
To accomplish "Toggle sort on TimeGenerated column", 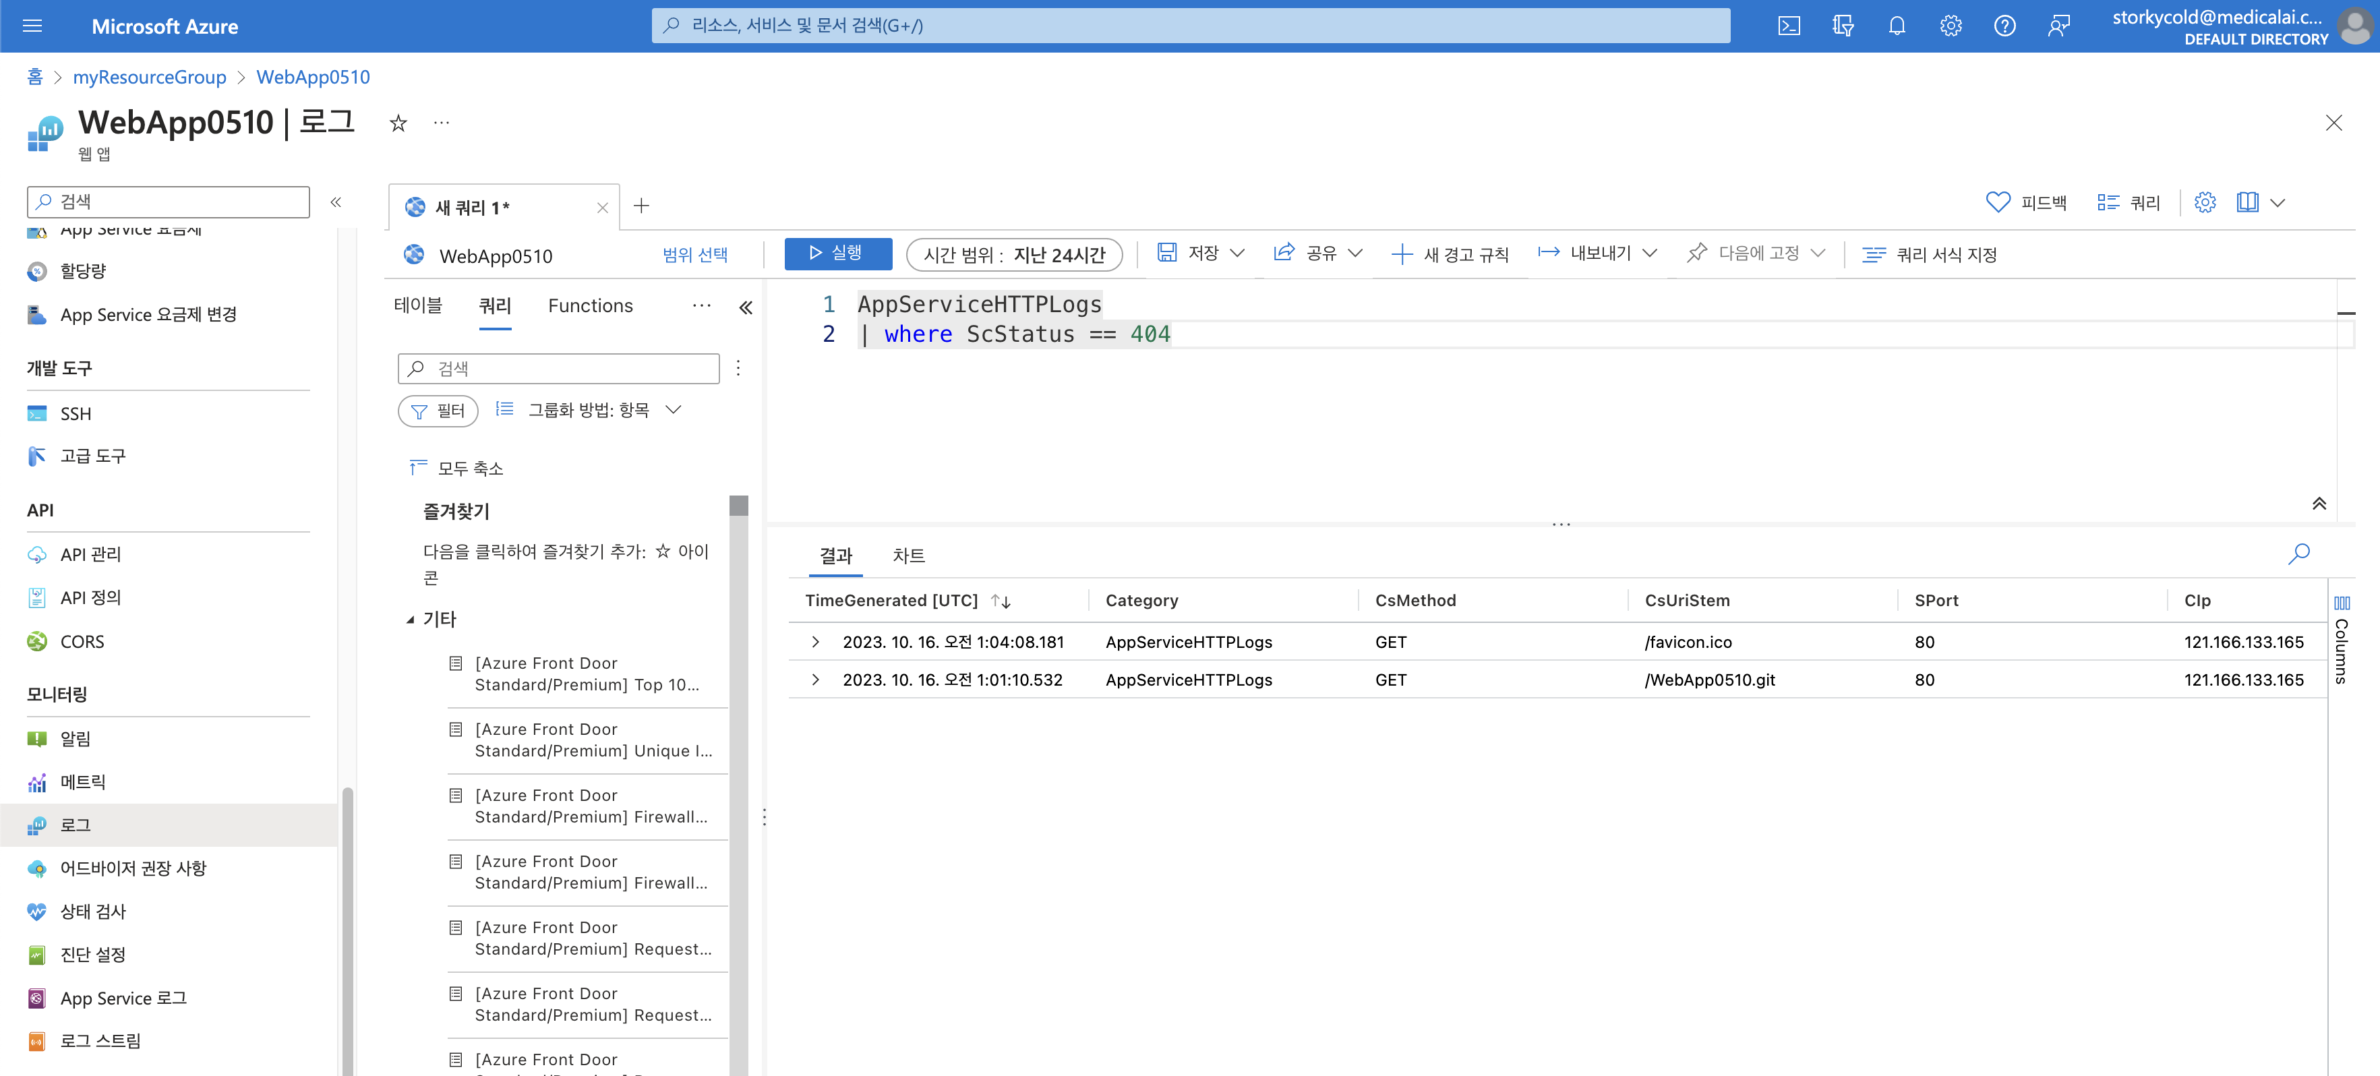I will [x=1001, y=601].
